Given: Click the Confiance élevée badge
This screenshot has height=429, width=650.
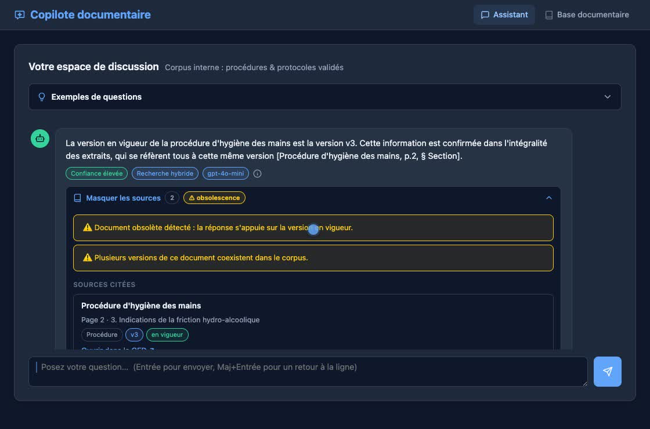Looking at the screenshot, I should point(96,173).
